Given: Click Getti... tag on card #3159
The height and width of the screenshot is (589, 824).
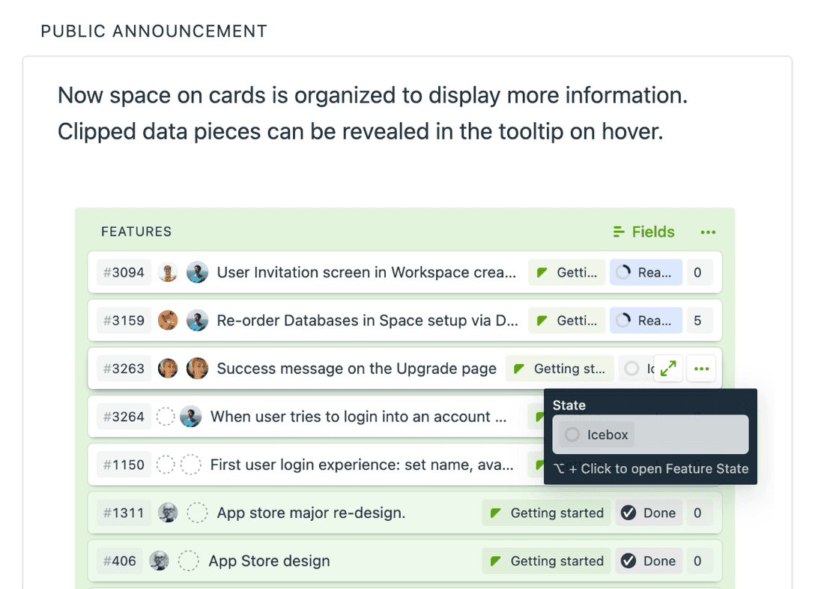Looking at the screenshot, I should click(x=567, y=321).
